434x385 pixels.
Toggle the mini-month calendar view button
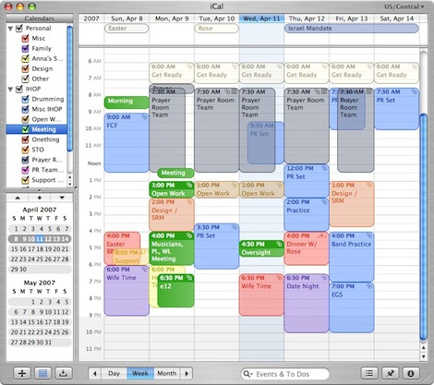(42, 373)
